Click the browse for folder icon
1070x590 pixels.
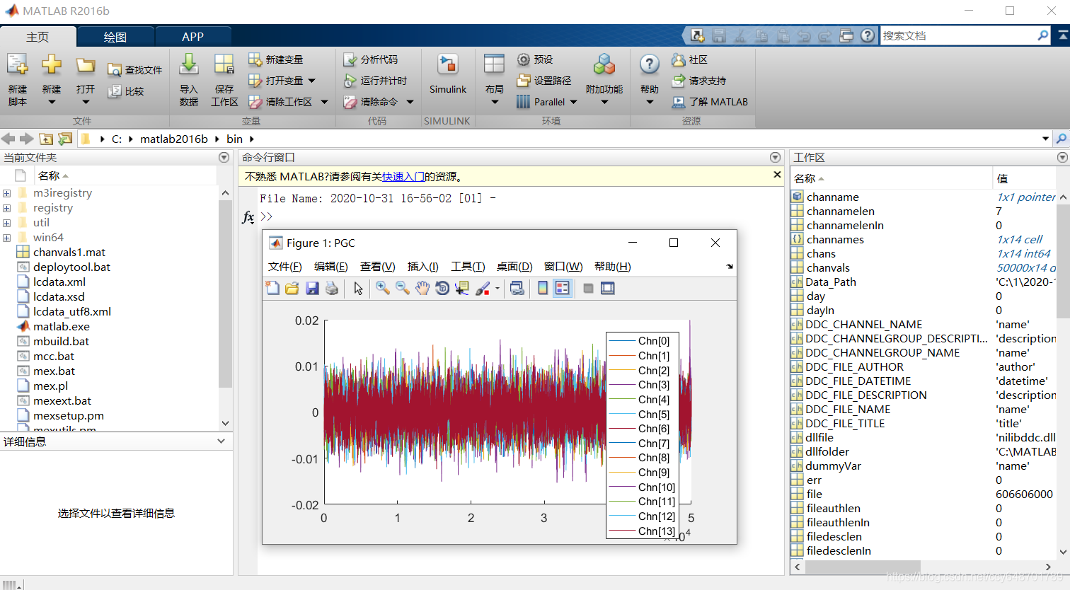65,139
